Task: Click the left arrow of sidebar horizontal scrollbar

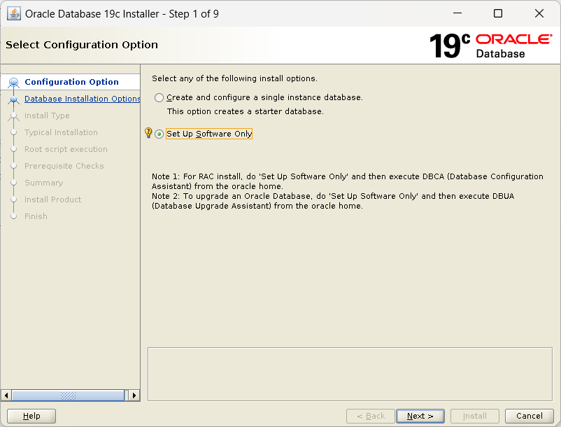Action: 6,395
